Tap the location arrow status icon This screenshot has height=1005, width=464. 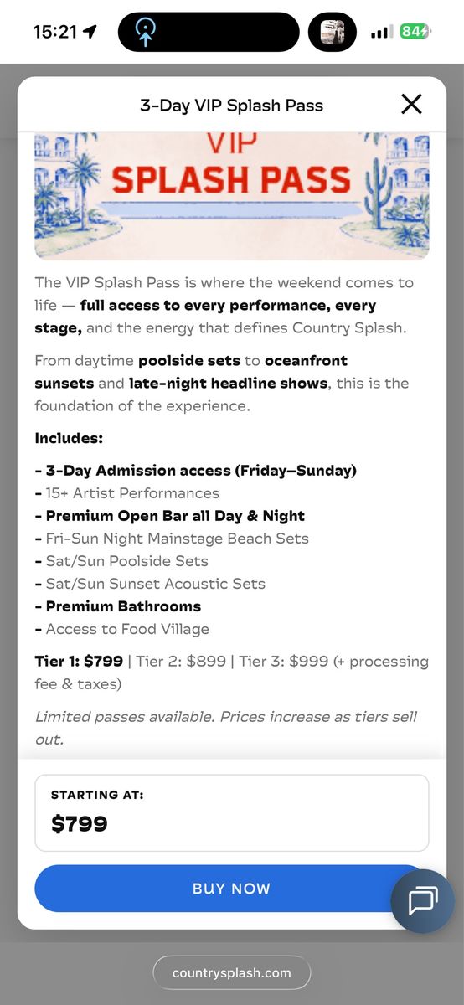[90, 32]
